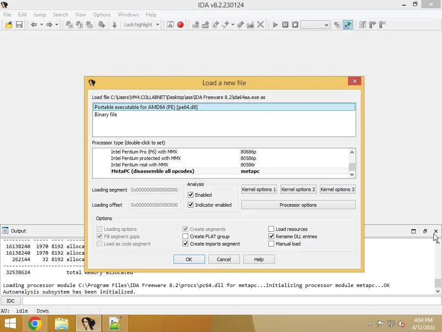Toggle the Rename DLL entries checkbox

tap(271, 236)
